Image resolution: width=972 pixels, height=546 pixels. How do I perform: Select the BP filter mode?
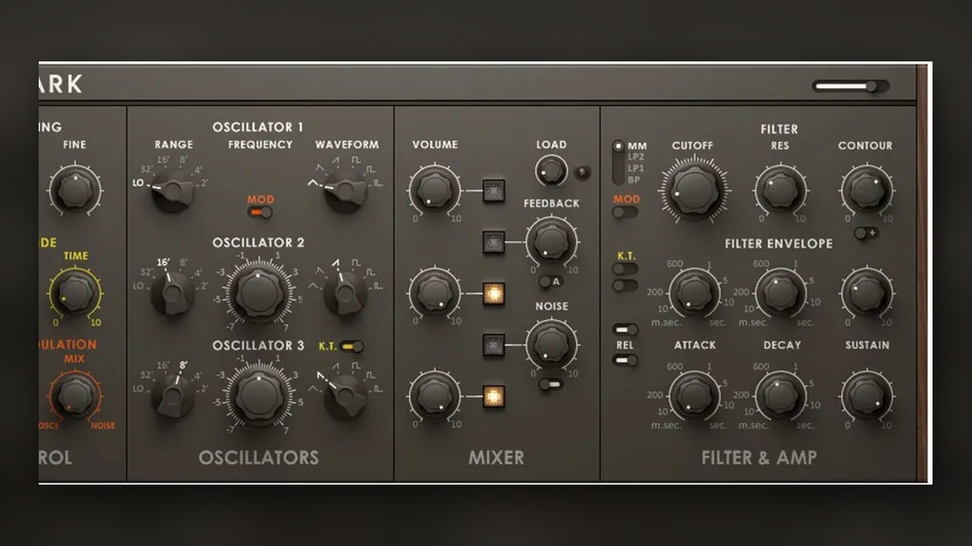point(634,180)
